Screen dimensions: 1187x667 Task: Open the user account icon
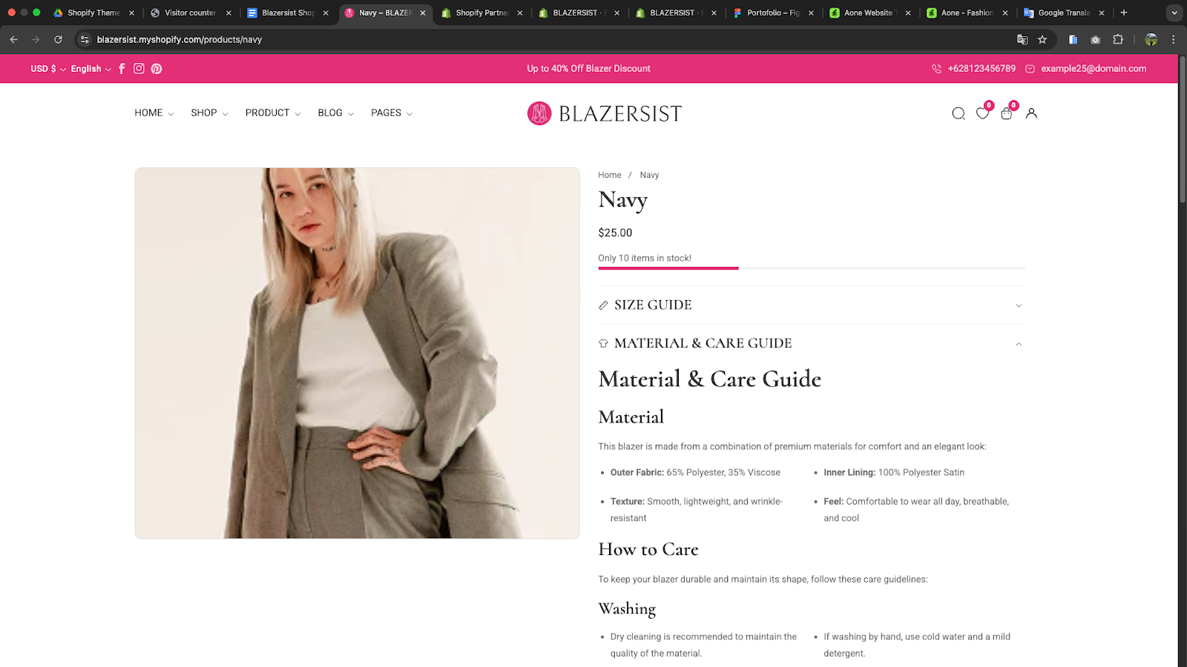point(1031,113)
